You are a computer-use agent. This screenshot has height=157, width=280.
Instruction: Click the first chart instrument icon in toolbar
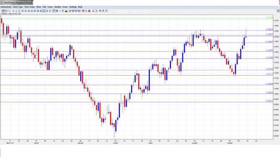[3, 11]
